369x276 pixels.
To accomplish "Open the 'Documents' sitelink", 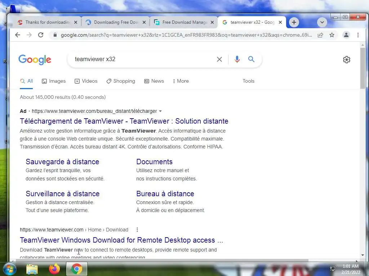I will pyautogui.click(x=154, y=162).
